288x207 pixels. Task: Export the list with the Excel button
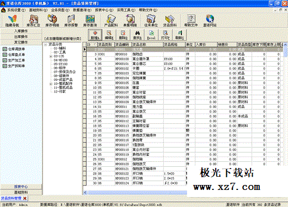click(151, 35)
